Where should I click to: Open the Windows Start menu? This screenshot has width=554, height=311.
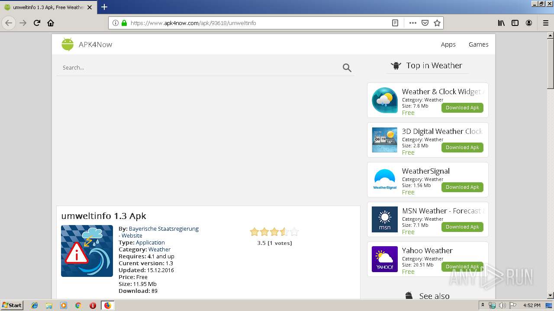[x=12, y=305]
